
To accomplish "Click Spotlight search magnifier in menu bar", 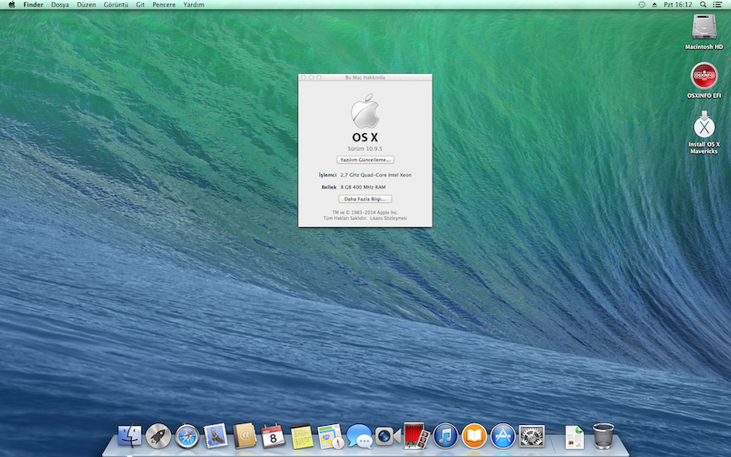I will click(704, 5).
